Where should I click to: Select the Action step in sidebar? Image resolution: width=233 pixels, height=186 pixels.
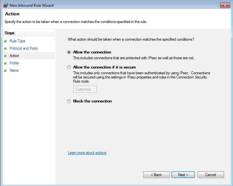[x=14, y=56]
